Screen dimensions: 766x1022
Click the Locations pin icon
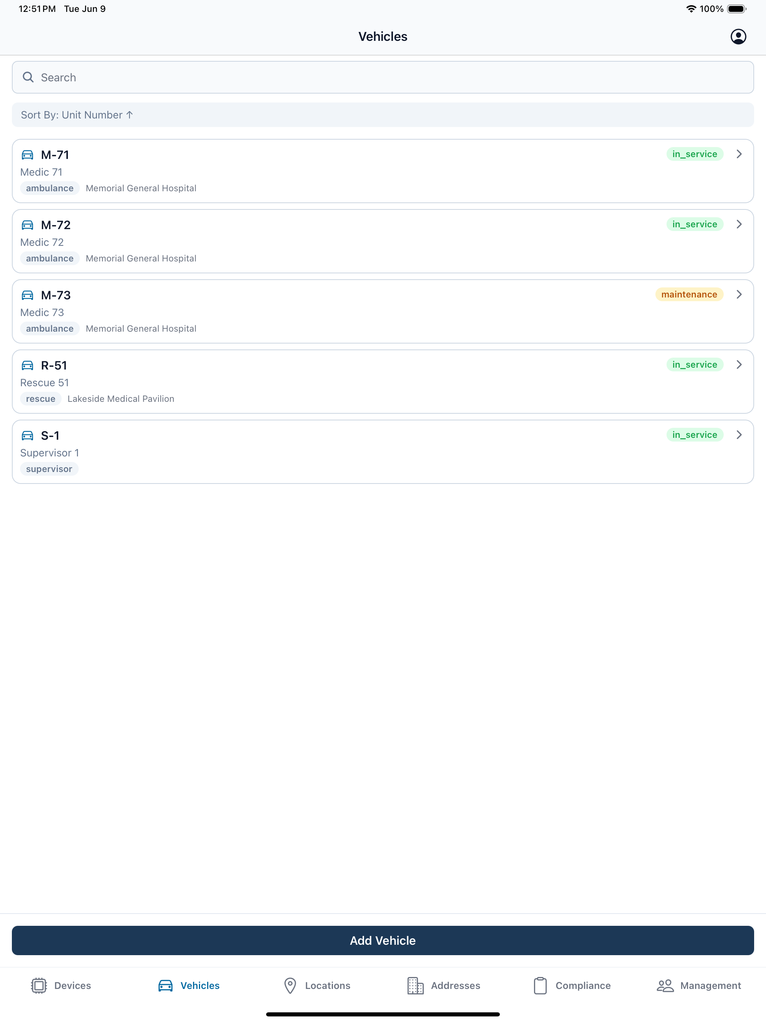[x=290, y=986]
